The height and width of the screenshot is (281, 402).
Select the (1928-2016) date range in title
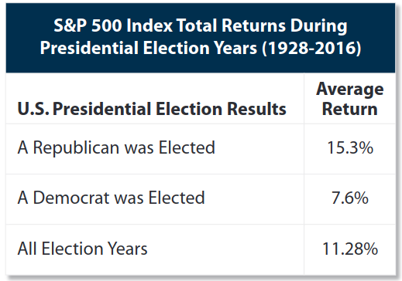311,48
